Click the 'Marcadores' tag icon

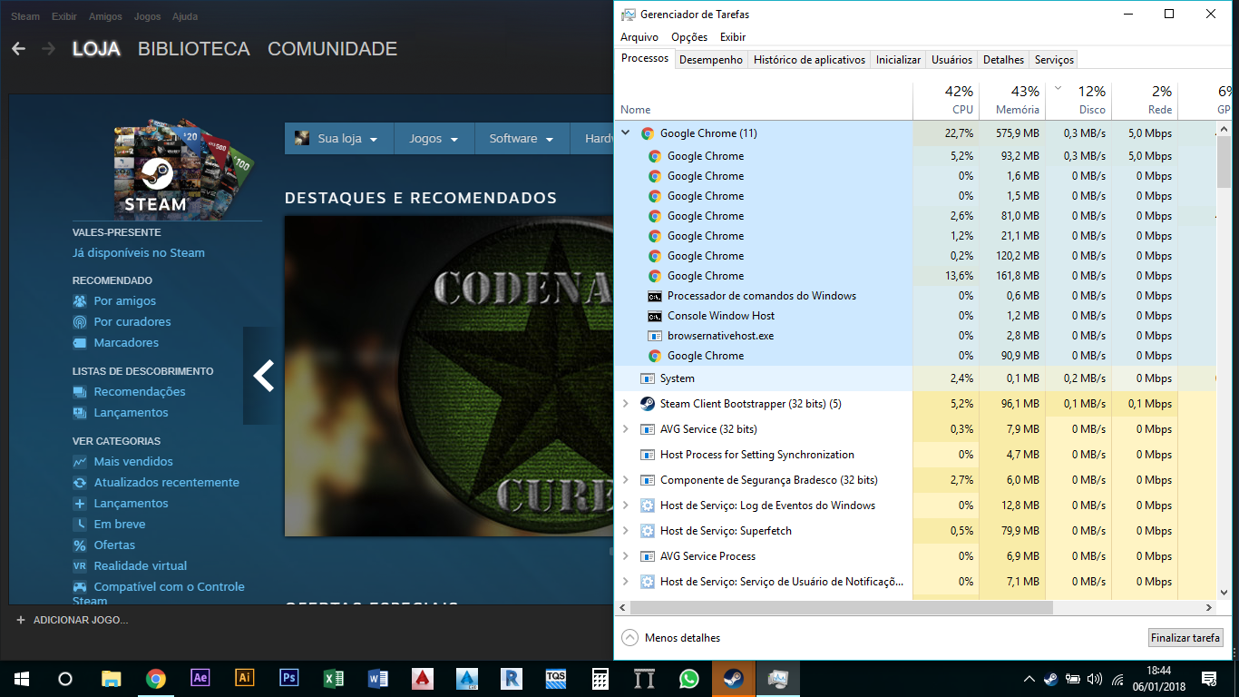80,343
